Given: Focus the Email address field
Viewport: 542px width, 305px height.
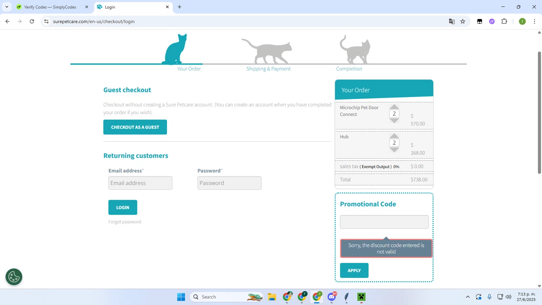Looking at the screenshot, I should click(140, 183).
